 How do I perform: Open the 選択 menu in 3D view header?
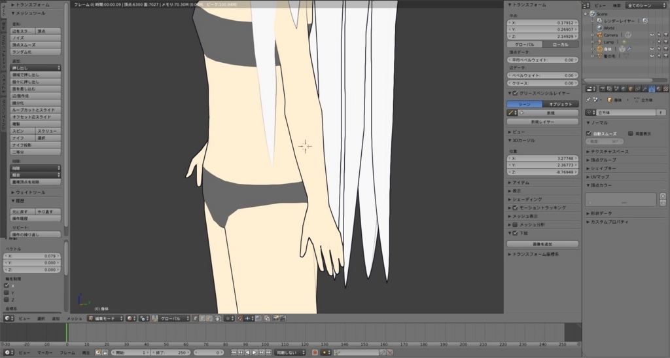pyautogui.click(x=41, y=318)
